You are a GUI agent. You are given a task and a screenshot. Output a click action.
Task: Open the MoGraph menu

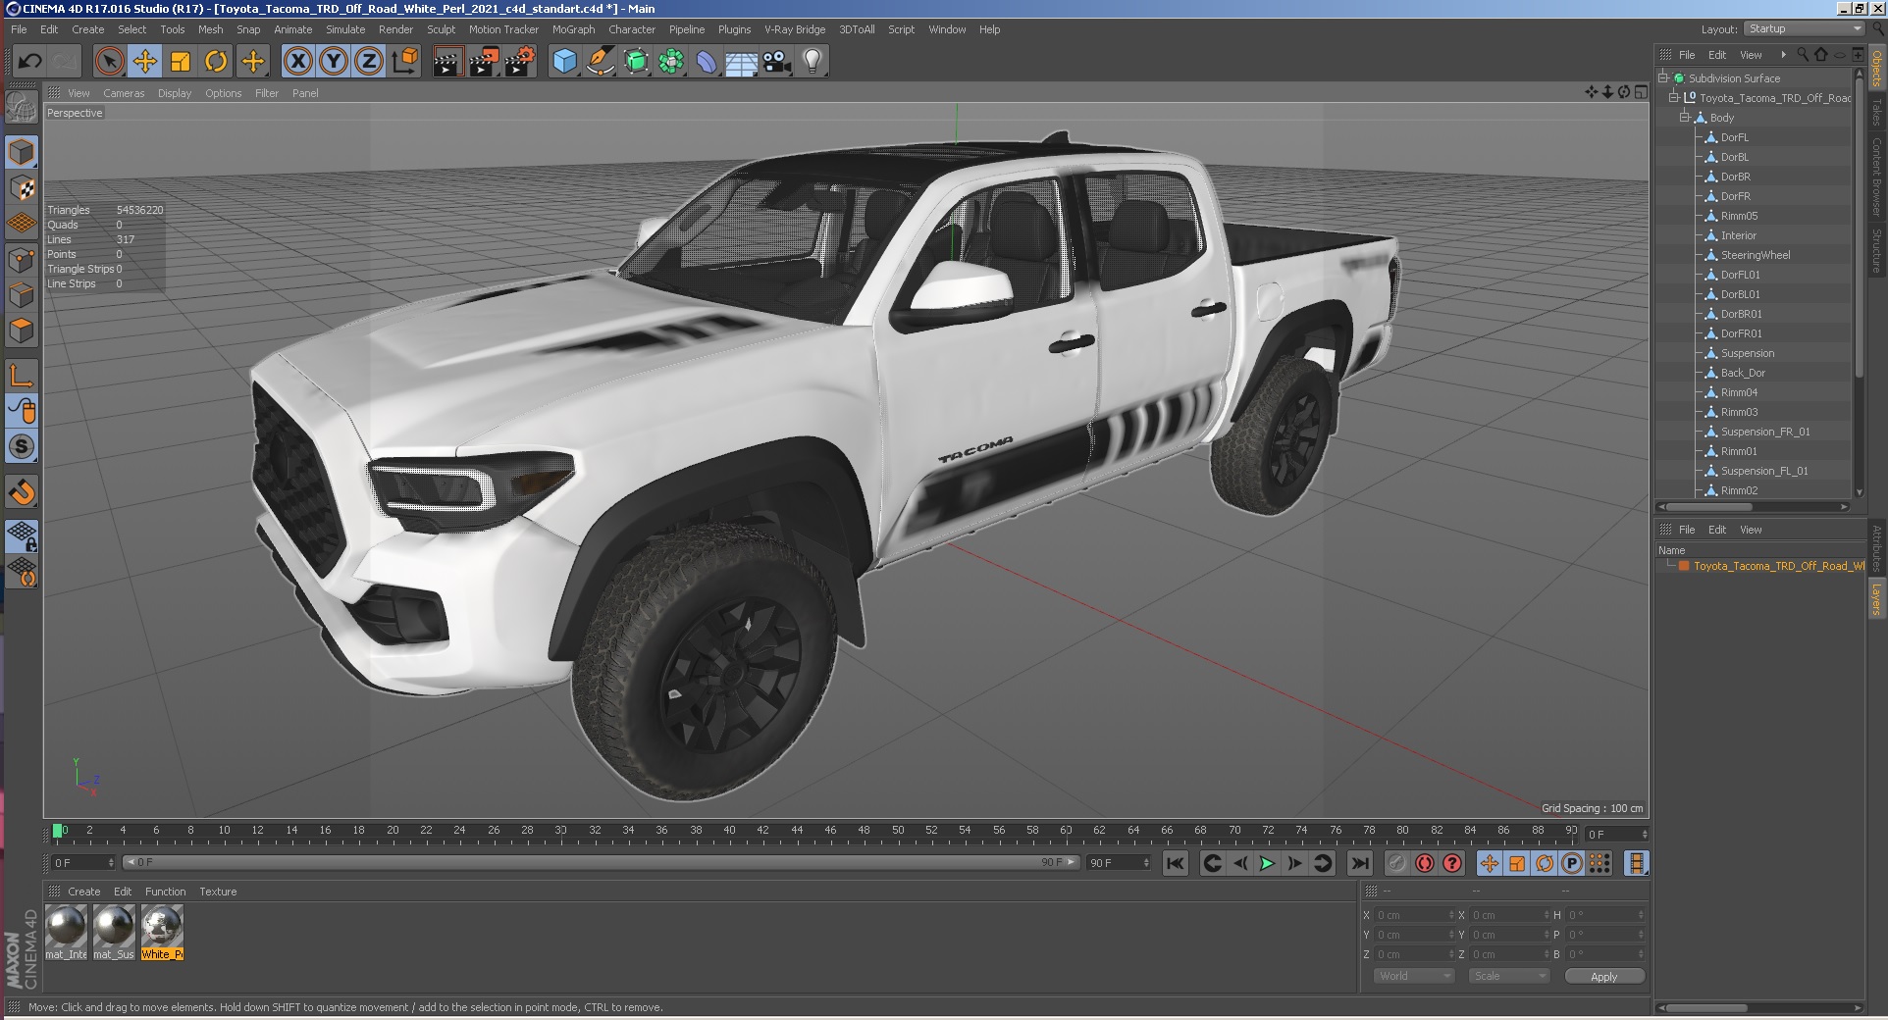pyautogui.click(x=573, y=29)
